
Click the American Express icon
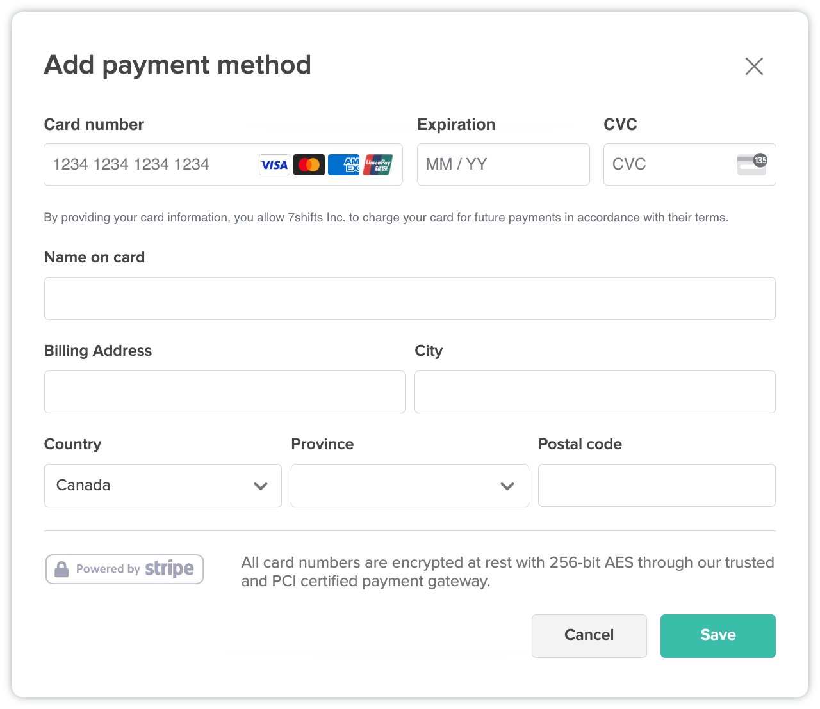coord(343,164)
